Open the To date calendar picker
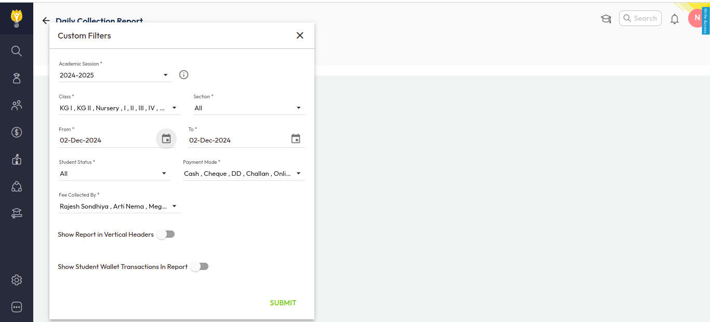Viewport: 710px width, 322px height. [x=296, y=139]
